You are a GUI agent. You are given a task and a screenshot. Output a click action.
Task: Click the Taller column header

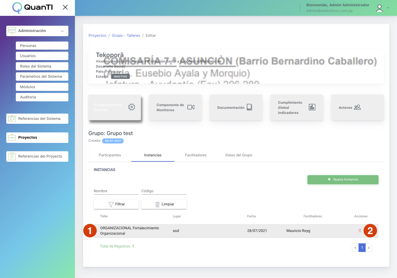(104, 216)
